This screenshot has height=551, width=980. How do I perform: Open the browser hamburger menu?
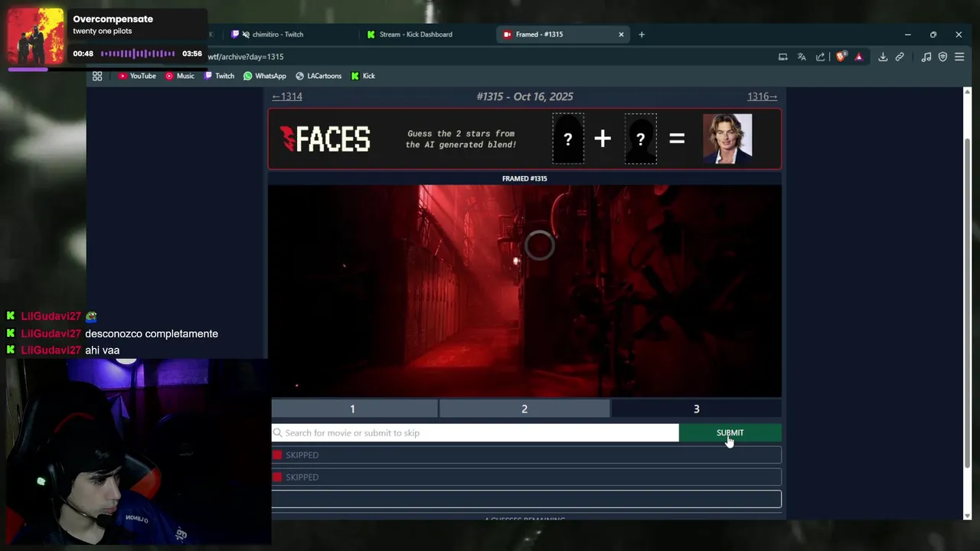pyautogui.click(x=959, y=57)
